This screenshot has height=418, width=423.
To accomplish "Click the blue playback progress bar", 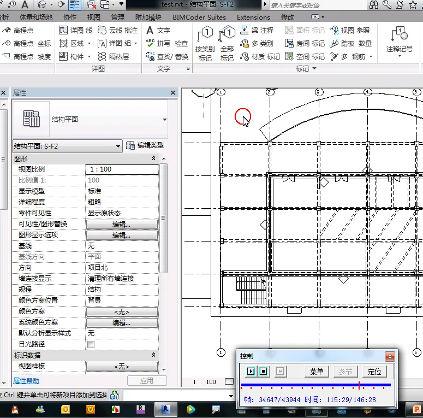I will (x=315, y=385).
